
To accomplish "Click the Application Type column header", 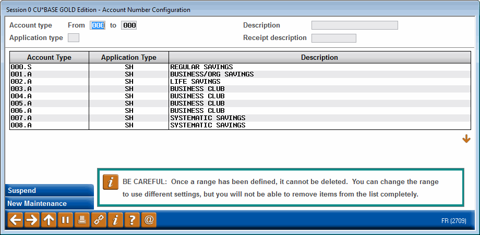I will [129, 57].
